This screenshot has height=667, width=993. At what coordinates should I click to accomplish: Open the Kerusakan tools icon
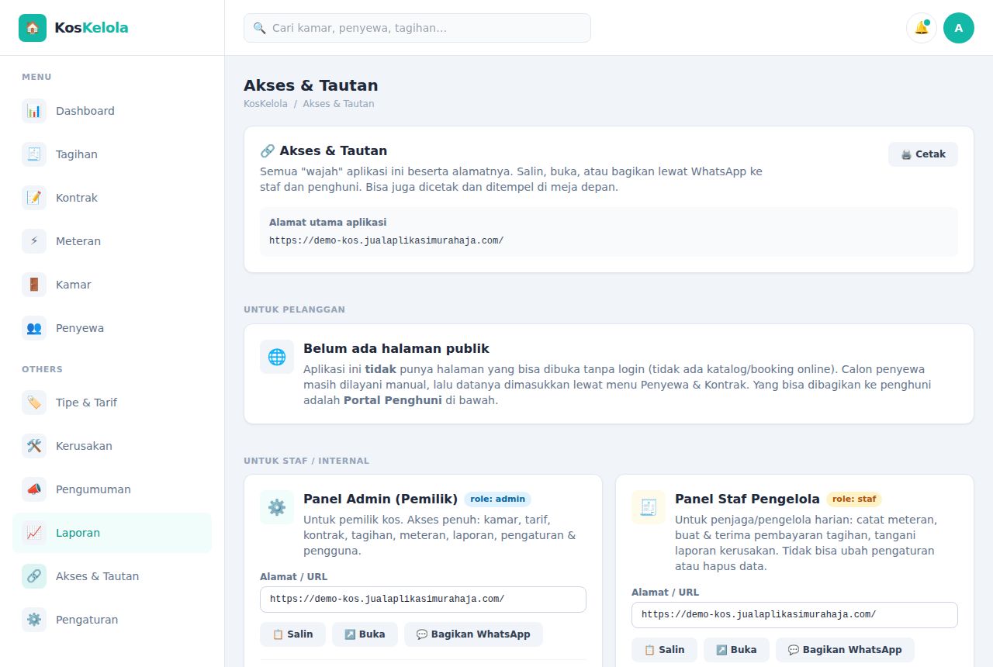(34, 446)
